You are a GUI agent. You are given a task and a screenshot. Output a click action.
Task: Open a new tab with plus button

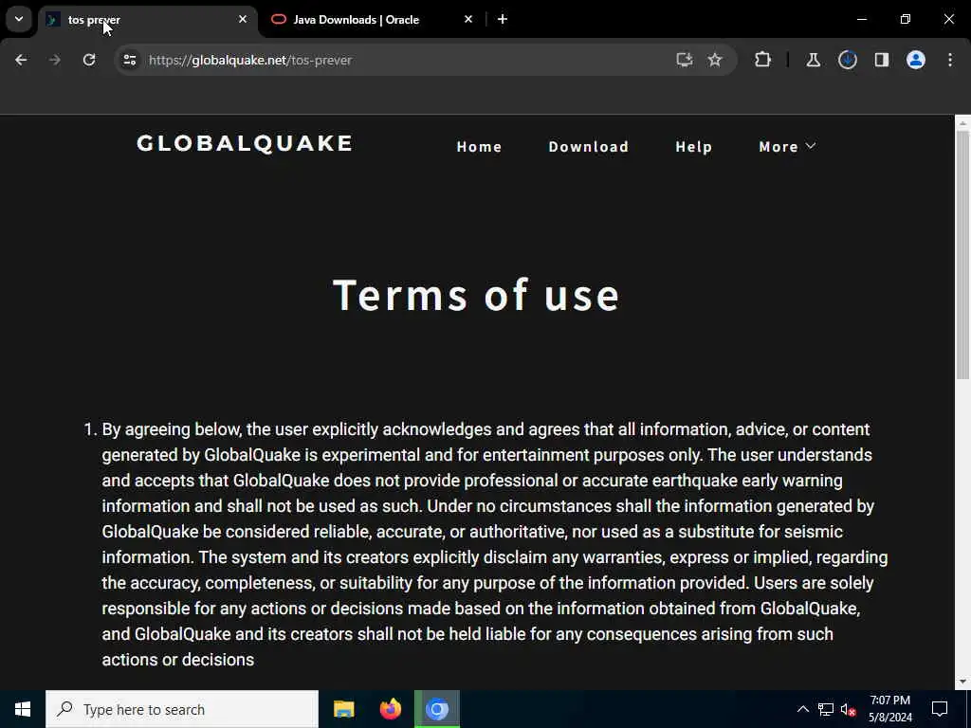tap(503, 19)
